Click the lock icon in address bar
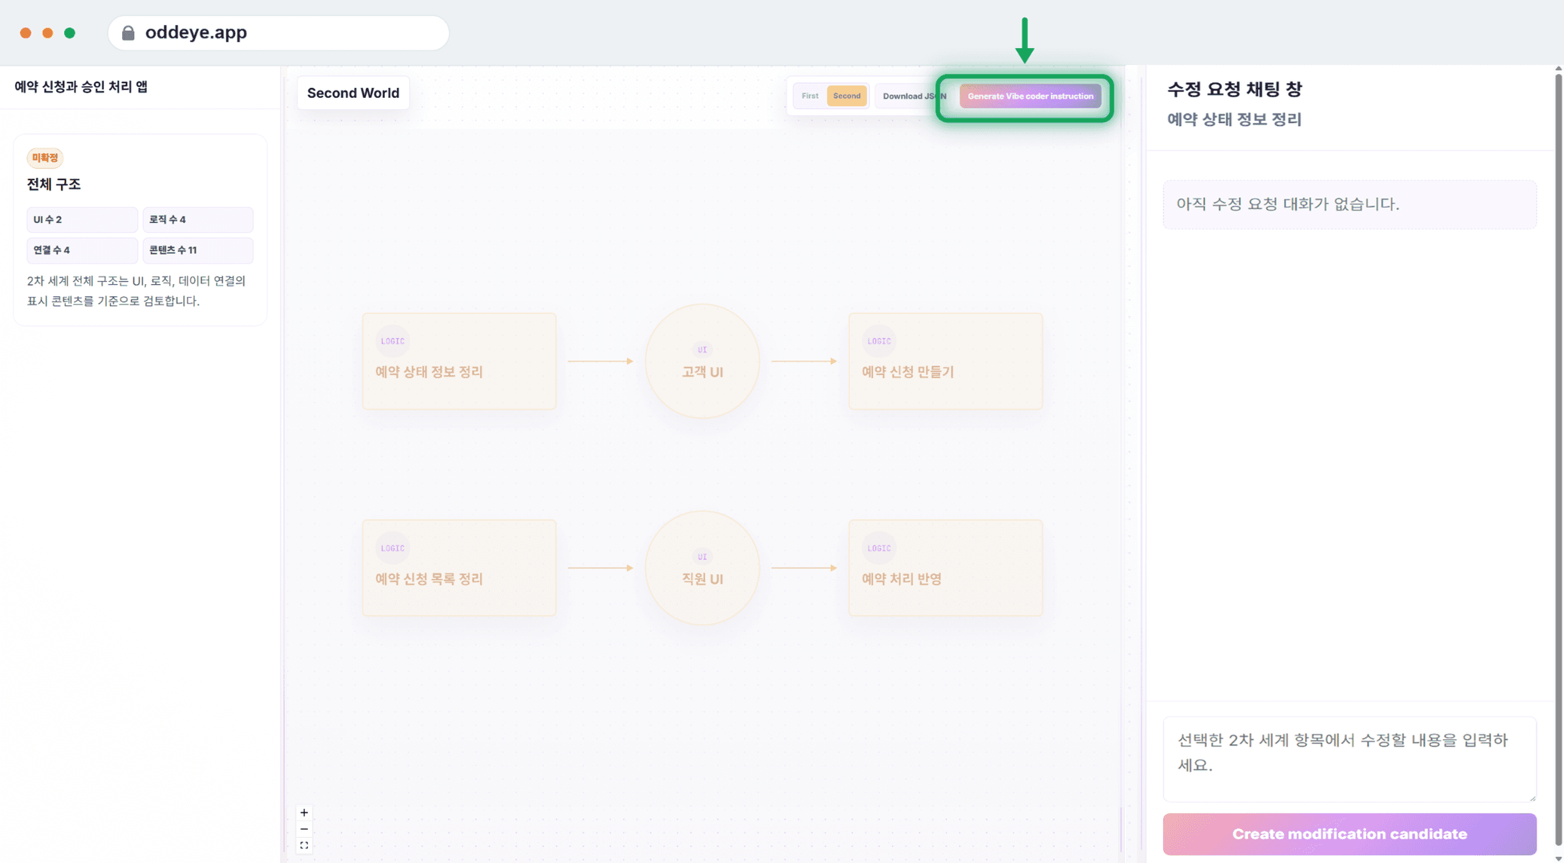 tap(128, 32)
